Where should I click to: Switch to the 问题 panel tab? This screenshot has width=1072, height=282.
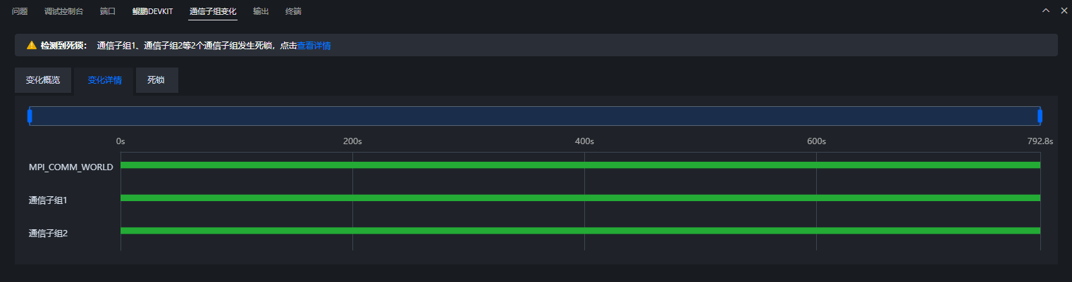[x=20, y=11]
